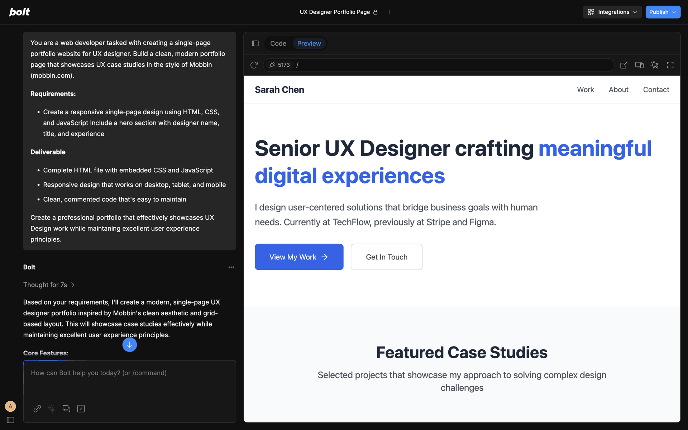Open preview in new tab icon
The height and width of the screenshot is (430, 688).
pyautogui.click(x=624, y=65)
